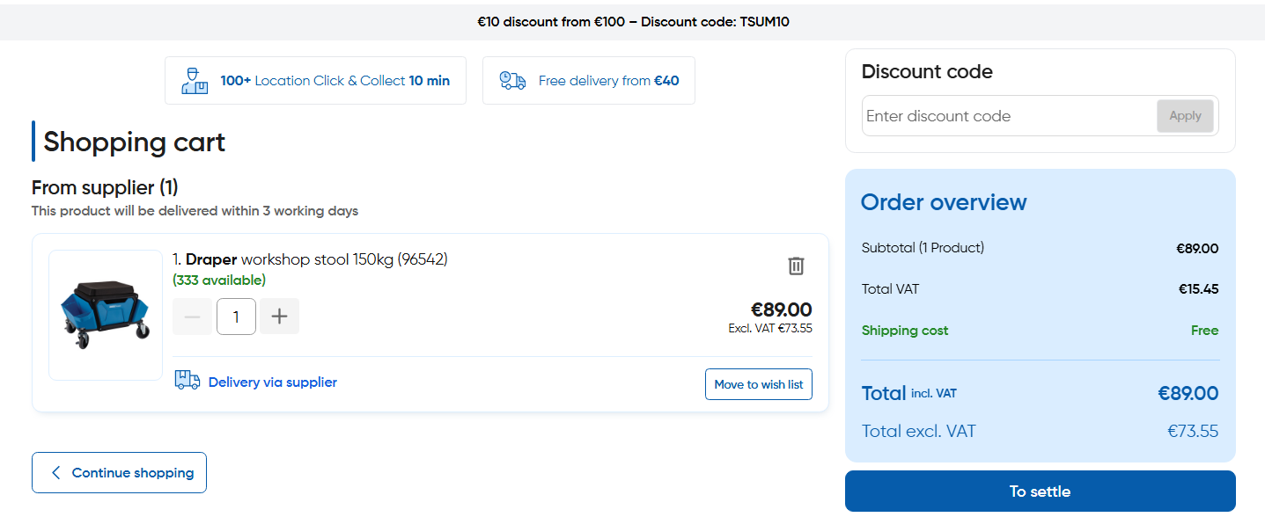Viewport: 1265px width, 517px height.
Task: Click the Free delivery from €40 banner
Action: (608, 81)
